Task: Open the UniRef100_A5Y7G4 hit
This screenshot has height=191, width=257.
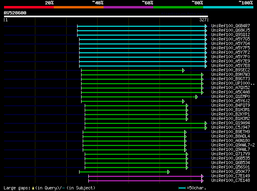Action: click(x=230, y=44)
